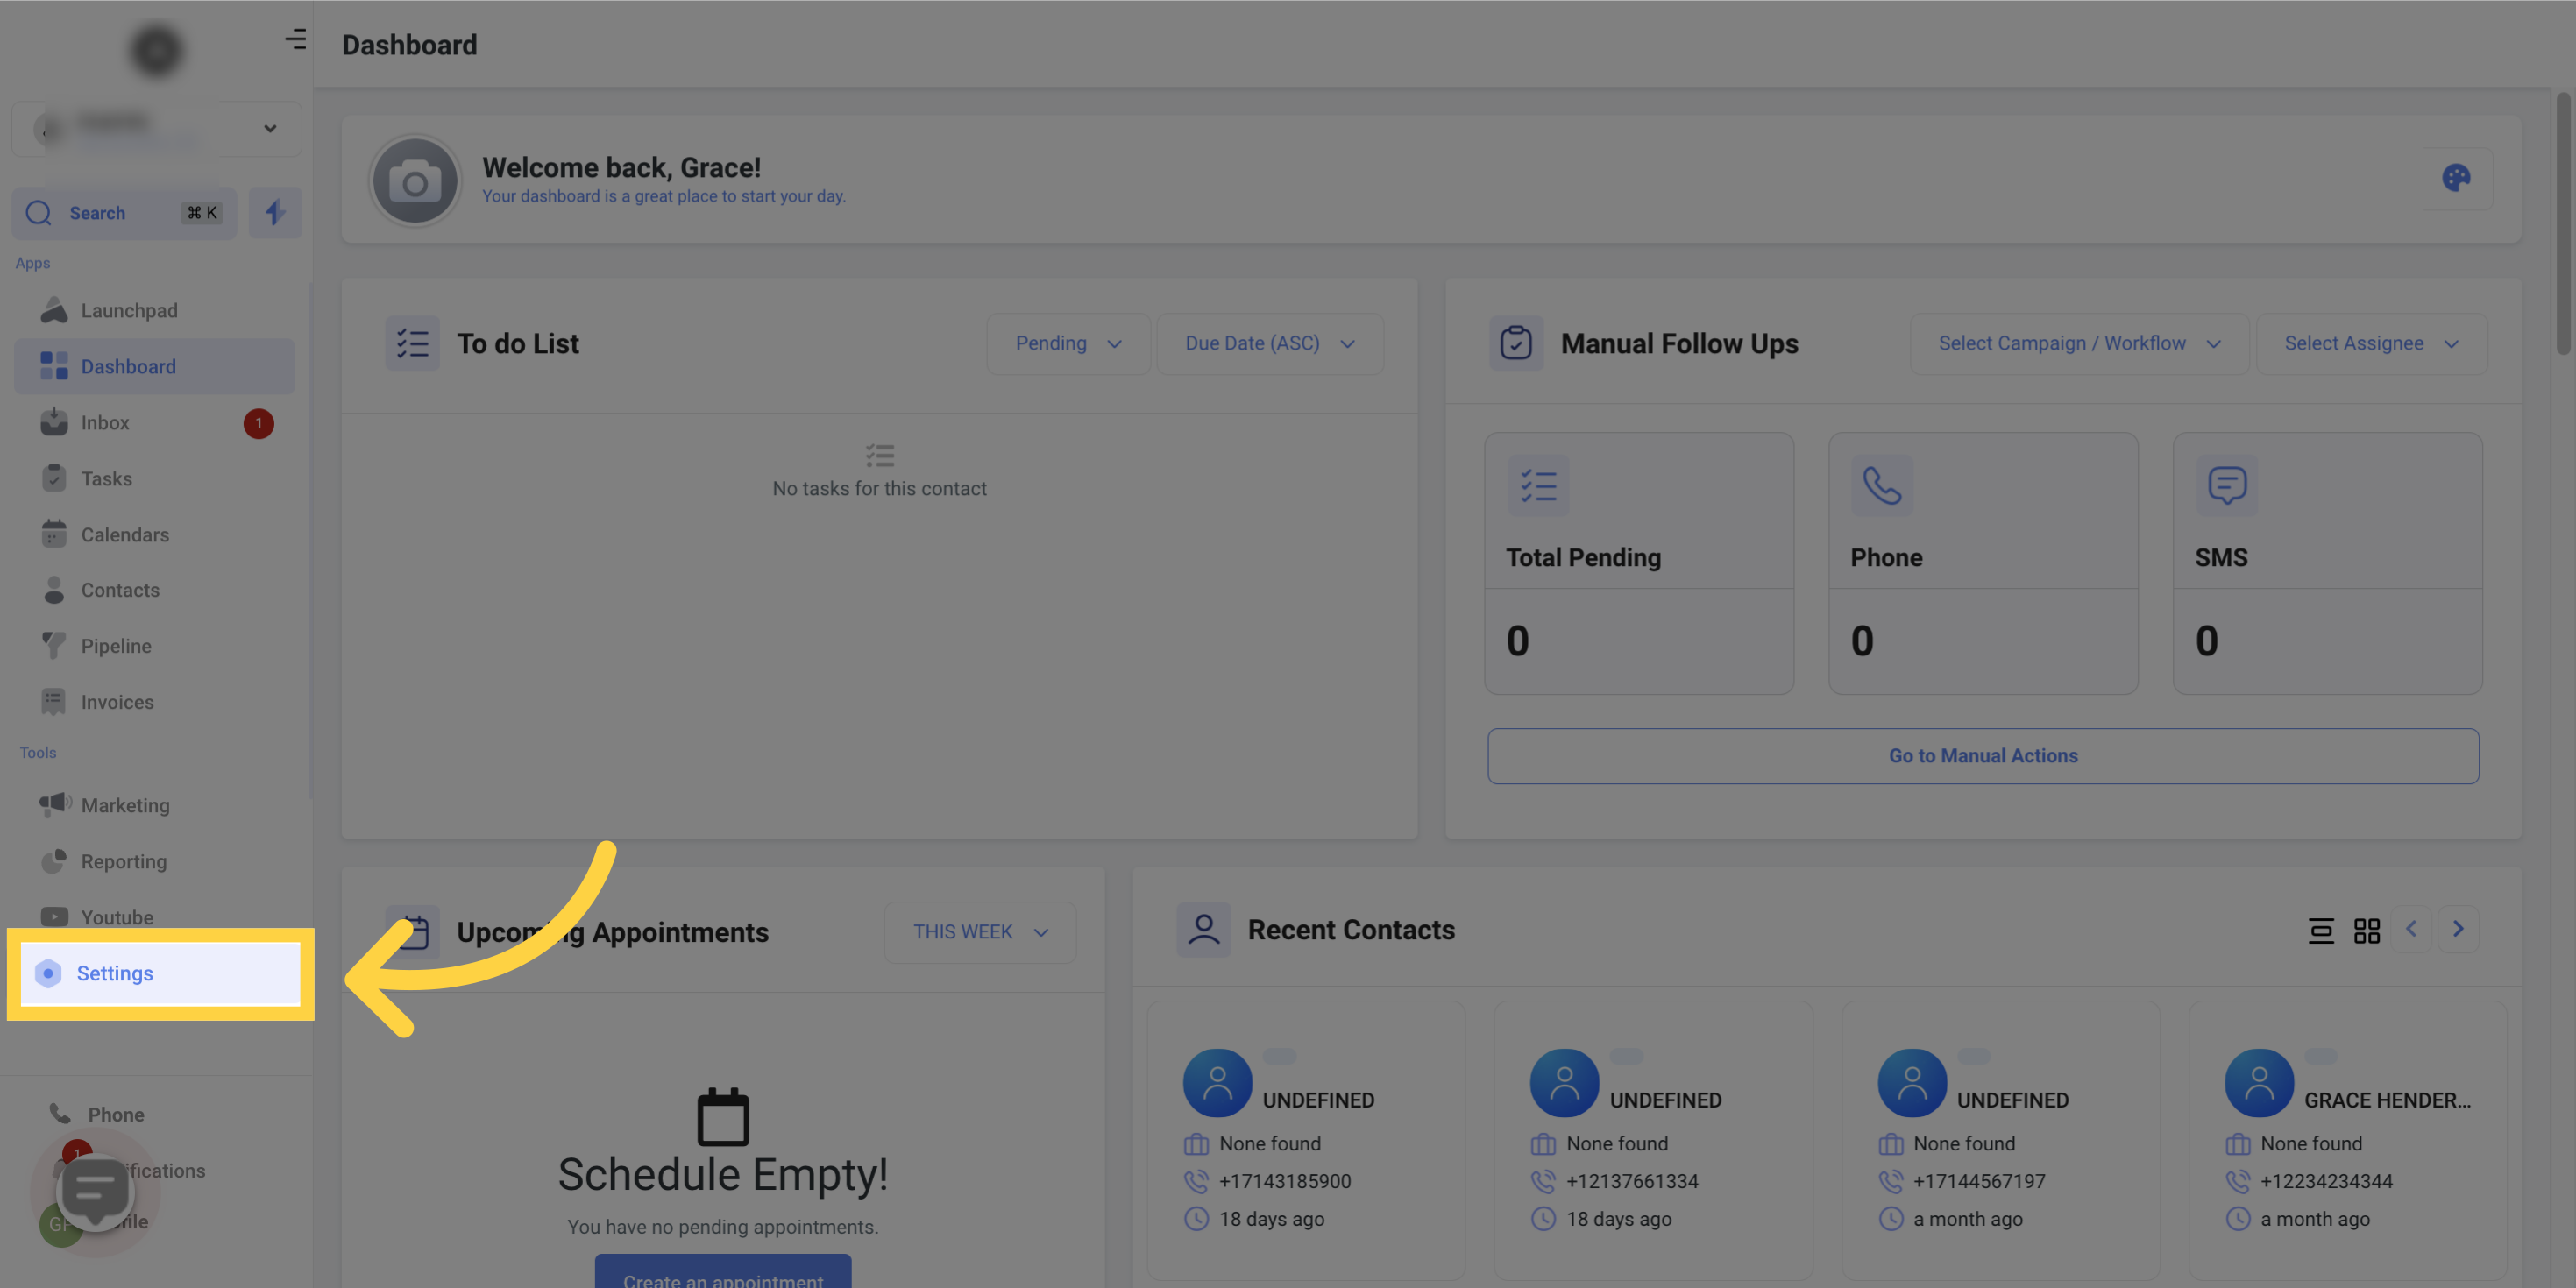Switch Recent Contacts to list view
This screenshot has height=1288, width=2576.
pyautogui.click(x=2320, y=930)
